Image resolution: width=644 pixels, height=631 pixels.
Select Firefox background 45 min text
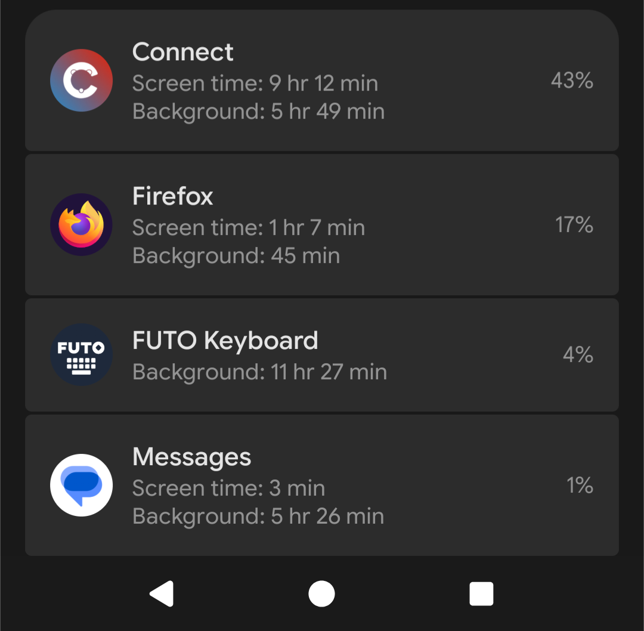click(236, 256)
